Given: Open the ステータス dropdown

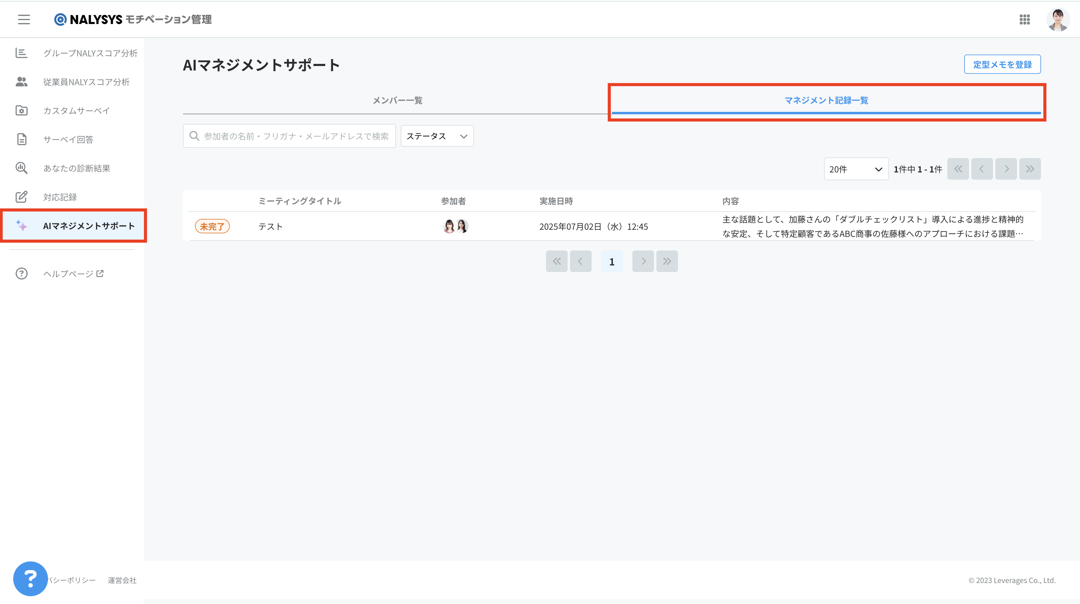Looking at the screenshot, I should (x=437, y=136).
